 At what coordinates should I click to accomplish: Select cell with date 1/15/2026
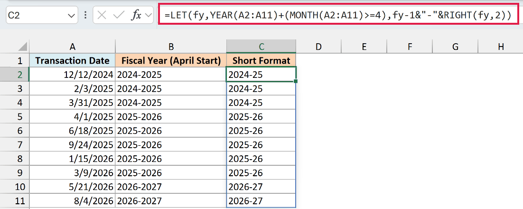(72, 159)
